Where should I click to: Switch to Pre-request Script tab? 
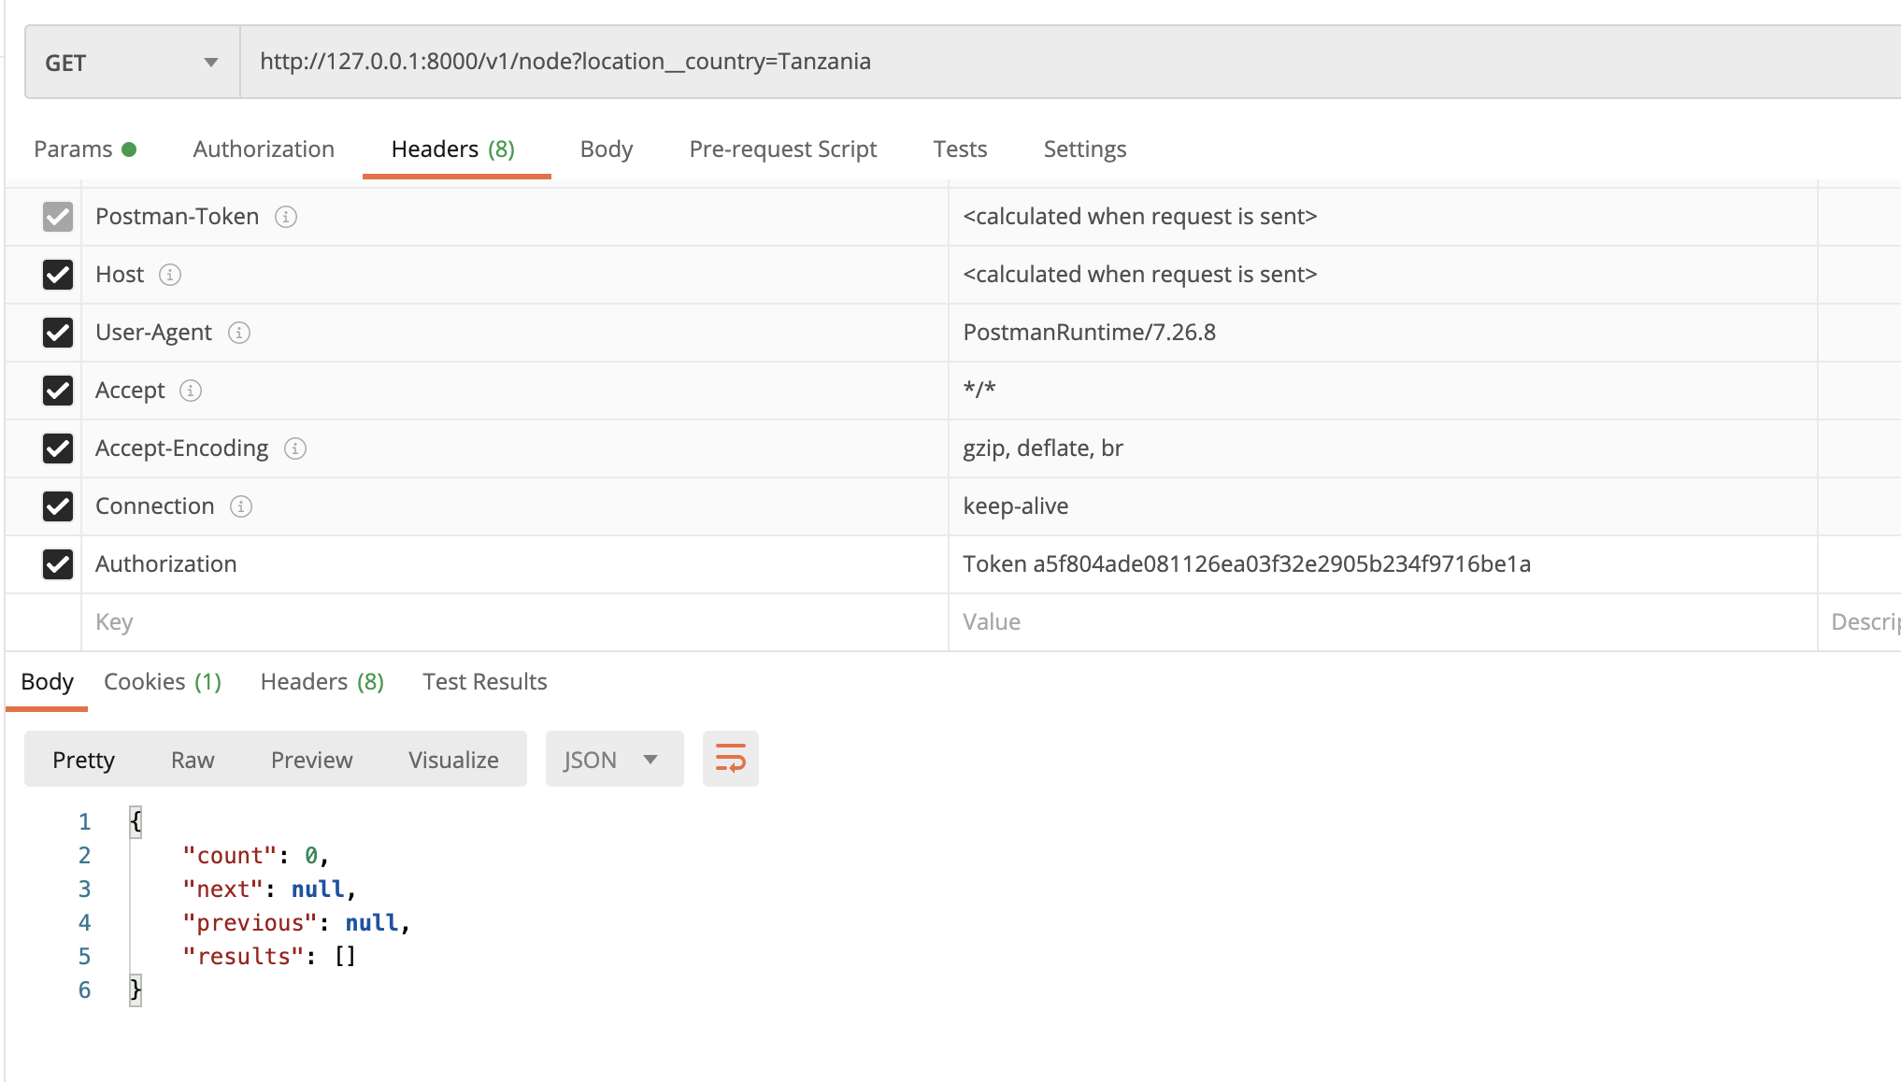click(782, 149)
